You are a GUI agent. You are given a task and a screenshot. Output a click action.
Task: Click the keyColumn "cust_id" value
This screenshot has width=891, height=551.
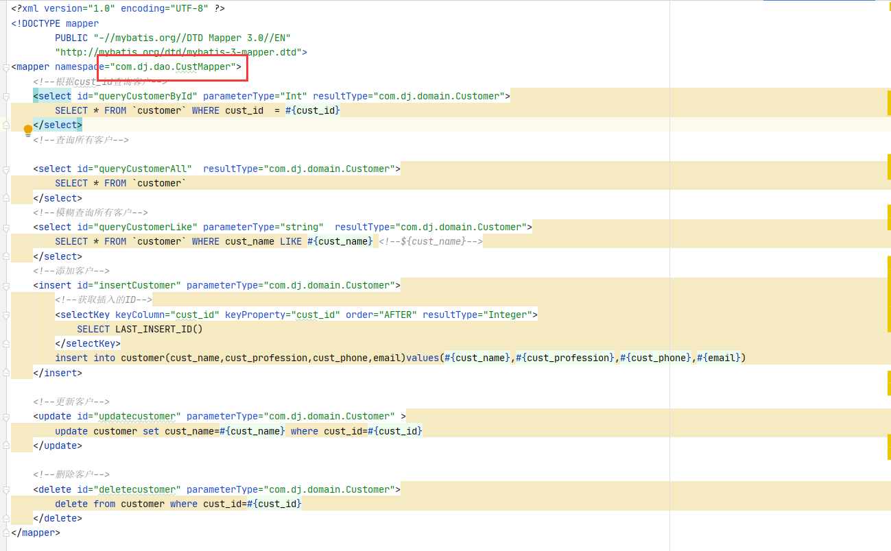(195, 315)
